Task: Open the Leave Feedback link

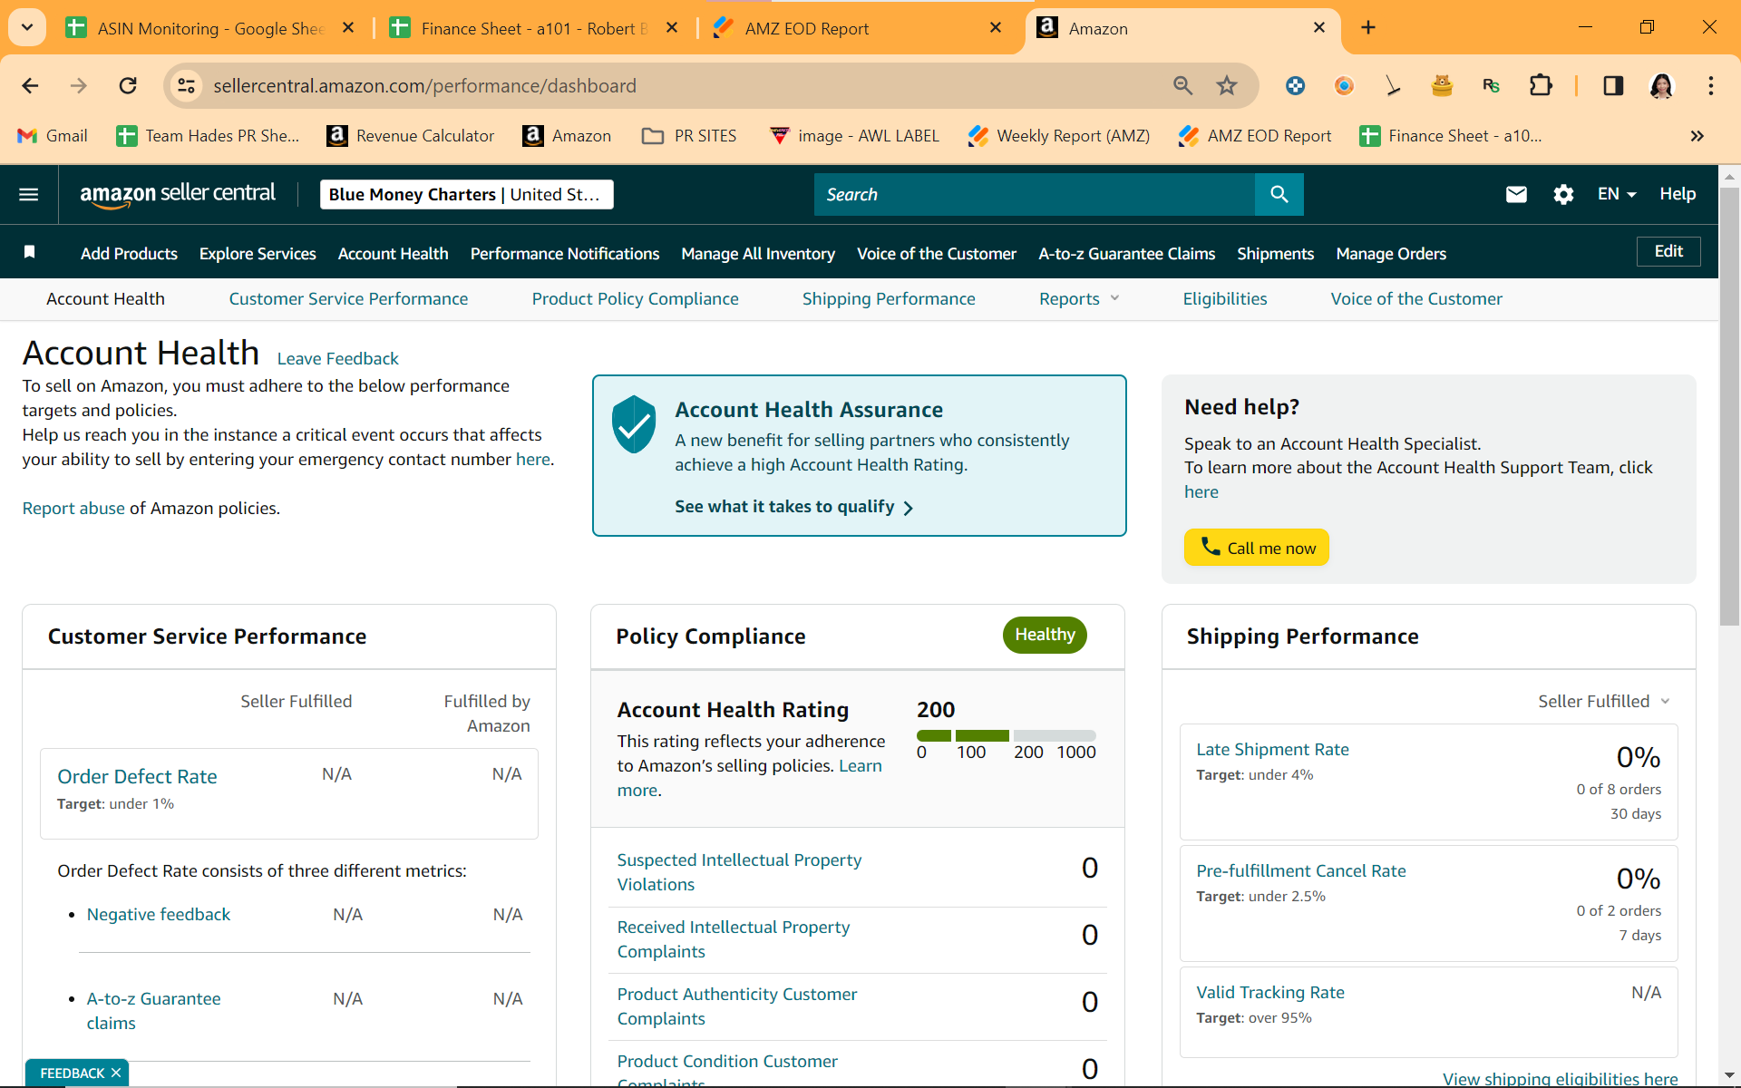Action: tap(337, 358)
